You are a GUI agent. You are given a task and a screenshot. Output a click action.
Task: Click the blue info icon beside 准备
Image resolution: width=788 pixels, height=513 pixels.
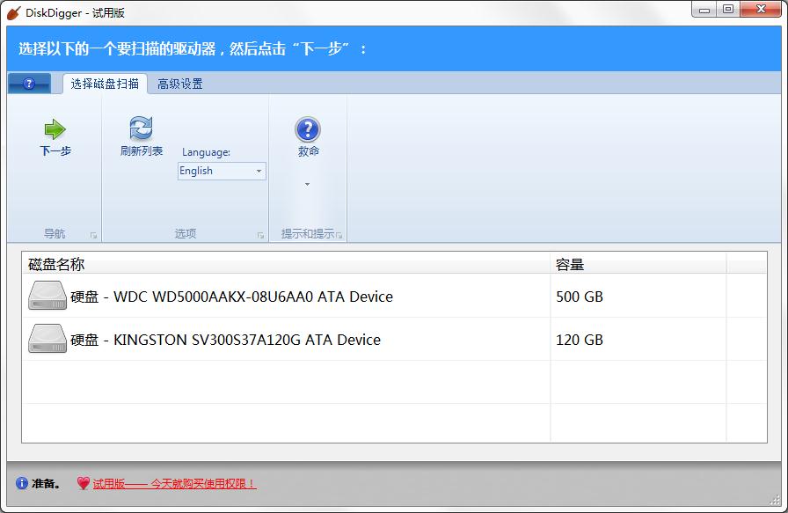coord(22,483)
